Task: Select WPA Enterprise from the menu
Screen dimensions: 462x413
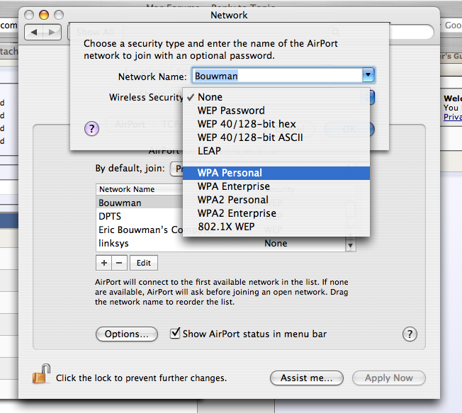Action: tap(276, 186)
